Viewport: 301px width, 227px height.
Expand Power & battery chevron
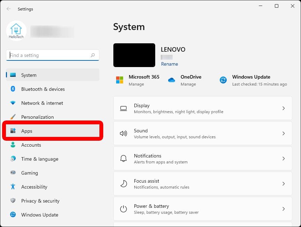pos(284,209)
